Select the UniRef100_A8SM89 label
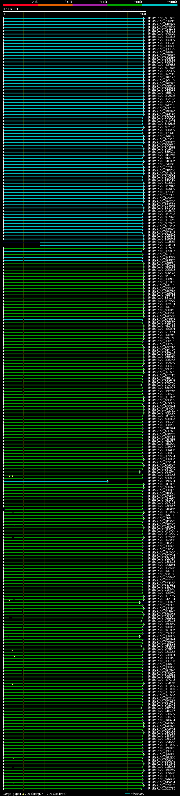The image size is (180, 796). pyautogui.click(x=161, y=320)
